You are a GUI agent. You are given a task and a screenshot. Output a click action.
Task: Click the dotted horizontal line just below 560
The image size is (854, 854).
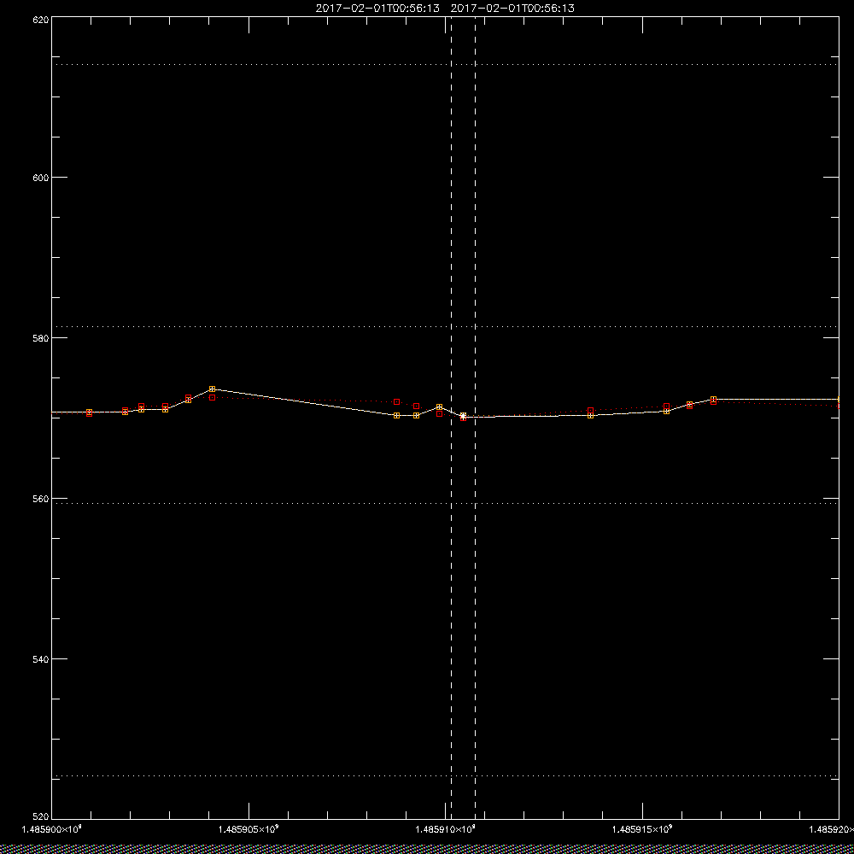click(x=445, y=503)
